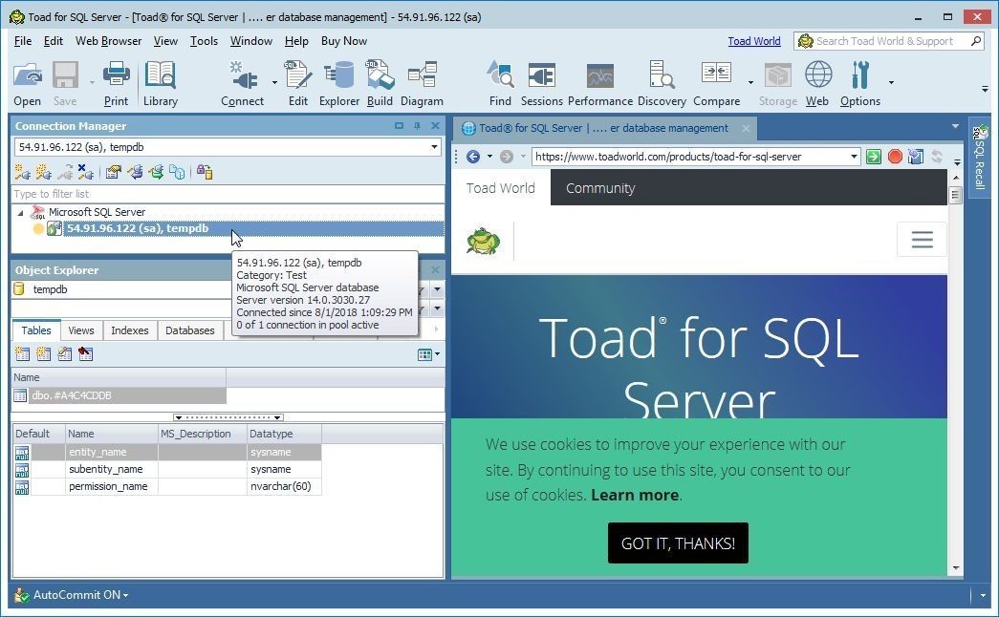Click the padlock database icon in Connection Manager
This screenshot has width=999, height=617.
click(205, 172)
